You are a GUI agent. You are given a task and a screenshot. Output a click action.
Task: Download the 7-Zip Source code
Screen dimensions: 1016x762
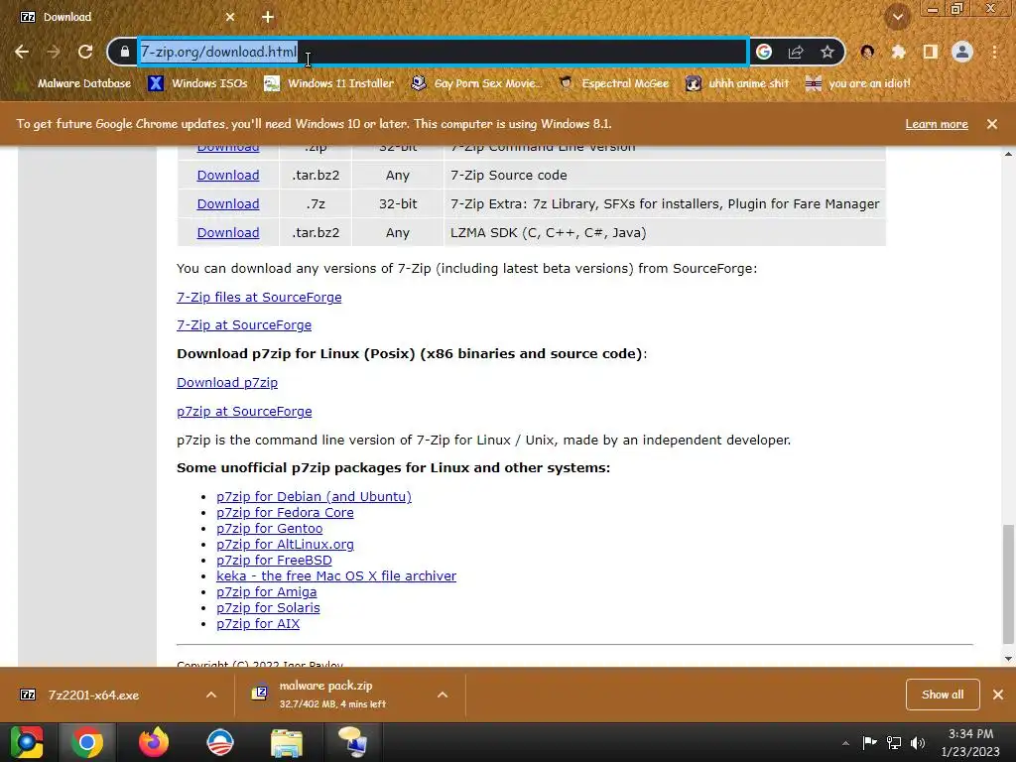(x=228, y=175)
